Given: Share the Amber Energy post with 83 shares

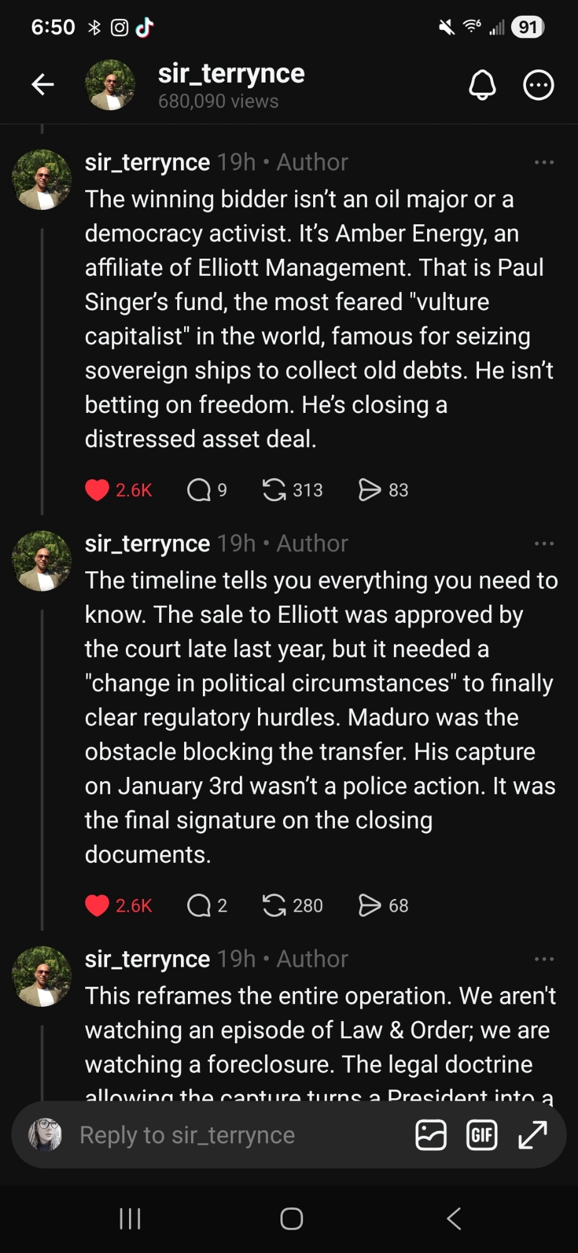Looking at the screenshot, I should click(369, 490).
